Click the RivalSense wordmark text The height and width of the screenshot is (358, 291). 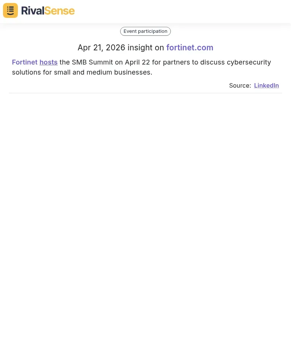pyautogui.click(x=48, y=10)
